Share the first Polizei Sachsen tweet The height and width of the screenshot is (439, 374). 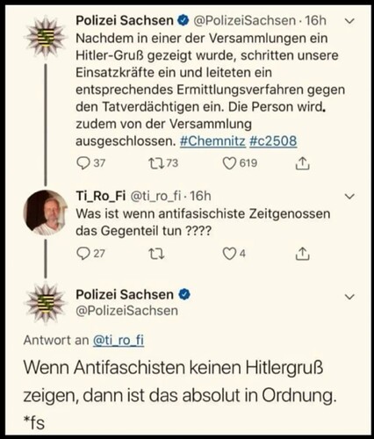point(302,163)
